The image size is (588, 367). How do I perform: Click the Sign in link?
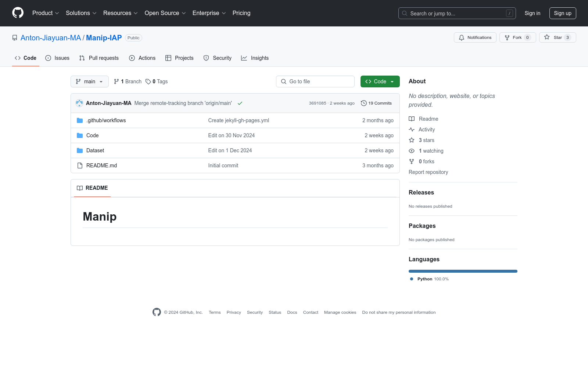pos(533,13)
